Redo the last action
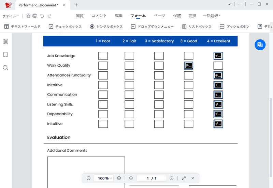This screenshot has width=273, height=188. coord(49,16)
